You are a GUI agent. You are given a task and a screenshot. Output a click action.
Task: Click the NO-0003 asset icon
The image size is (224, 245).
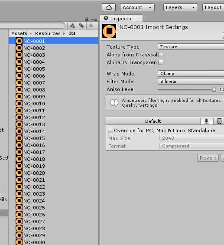(19, 55)
